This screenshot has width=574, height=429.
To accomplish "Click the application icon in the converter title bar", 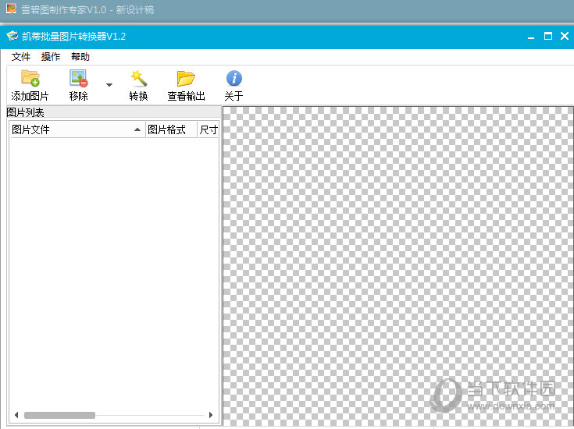I will pos(12,36).
